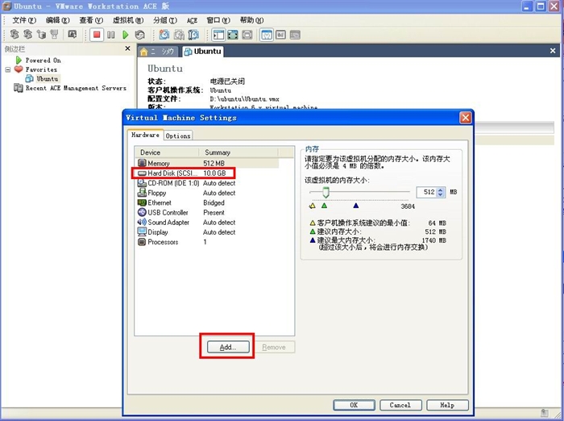Click the Take Snapshot toolbar icon
The image size is (564, 421).
164,35
